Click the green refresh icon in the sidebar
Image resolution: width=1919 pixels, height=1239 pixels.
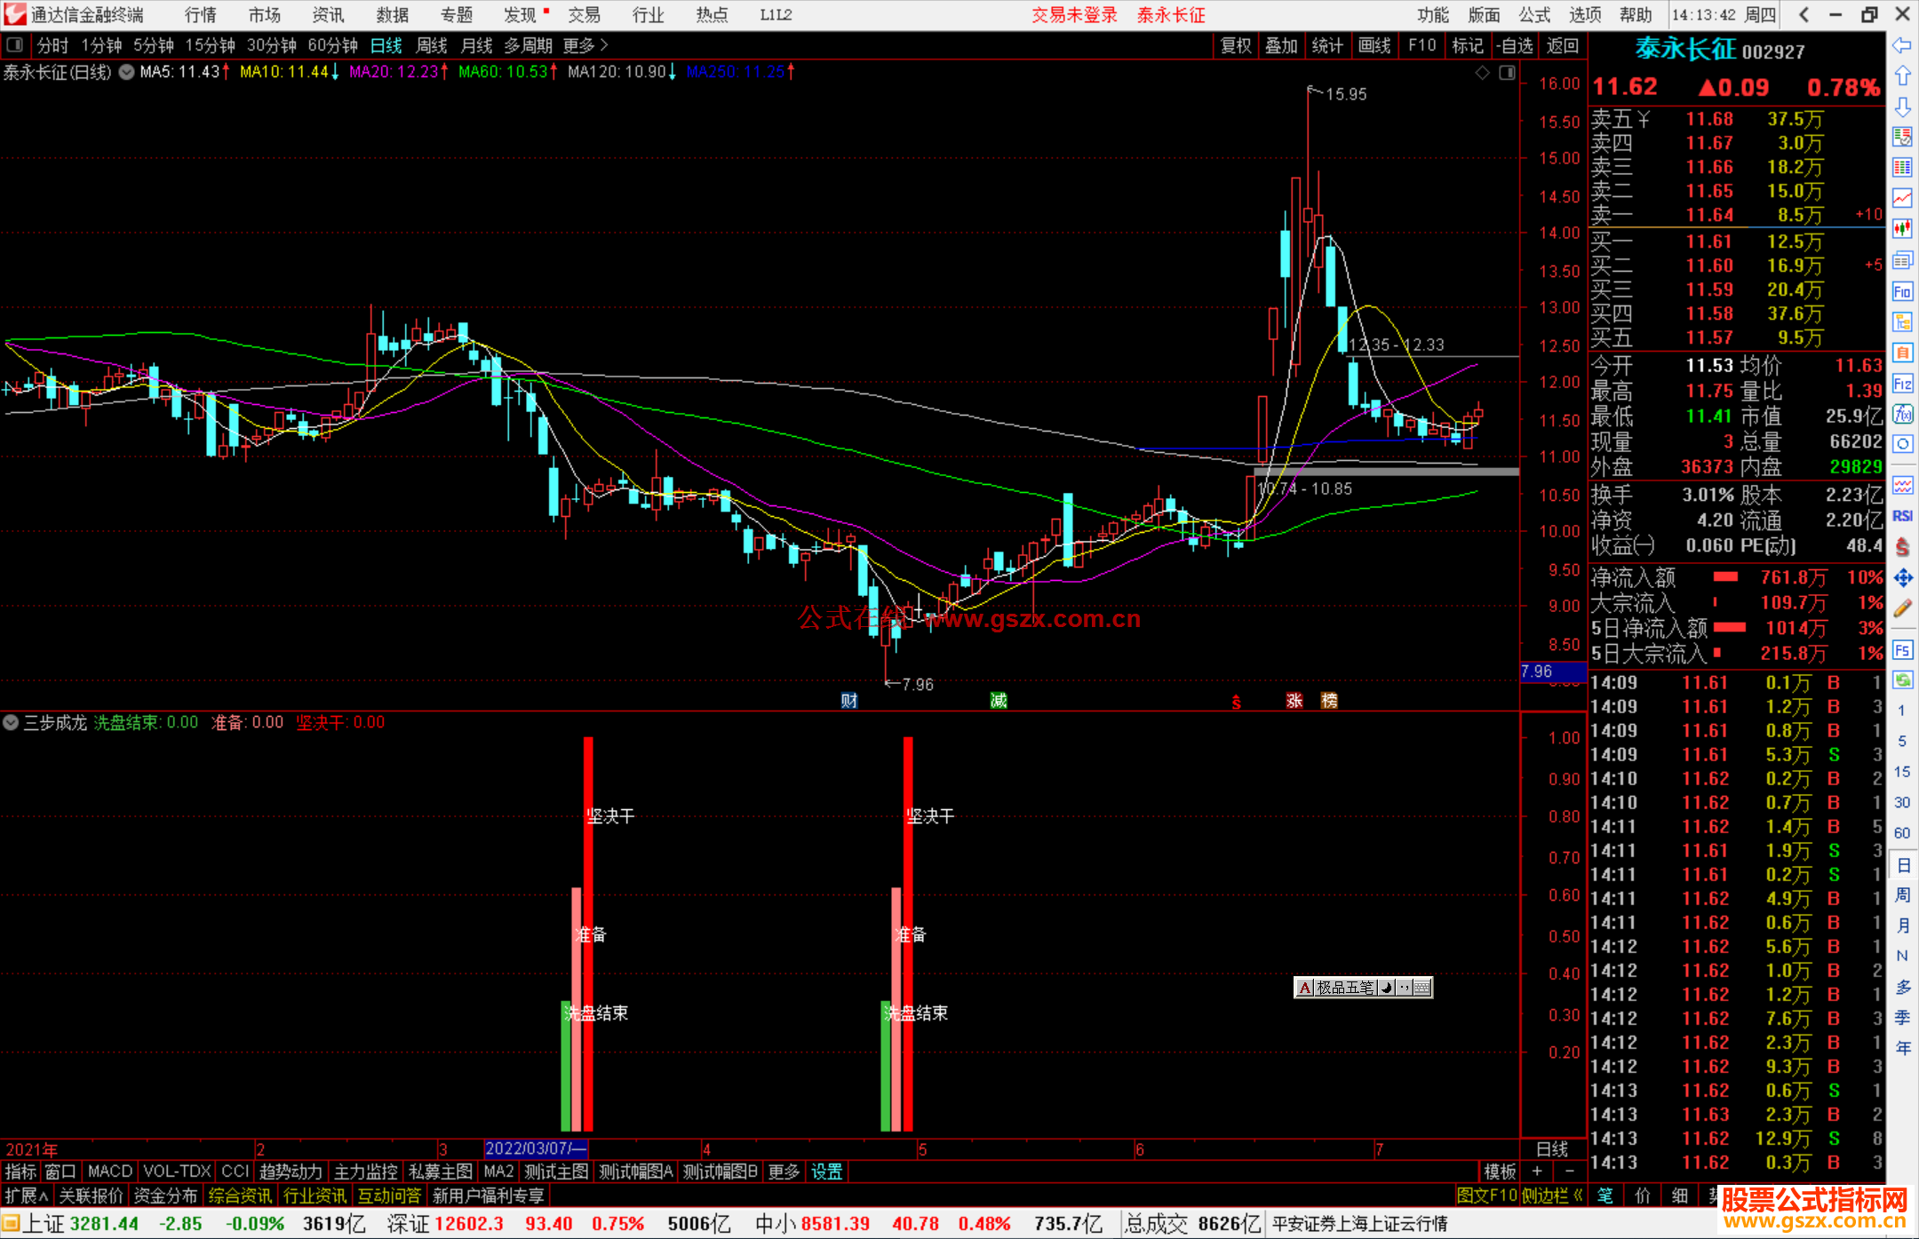tap(1902, 680)
